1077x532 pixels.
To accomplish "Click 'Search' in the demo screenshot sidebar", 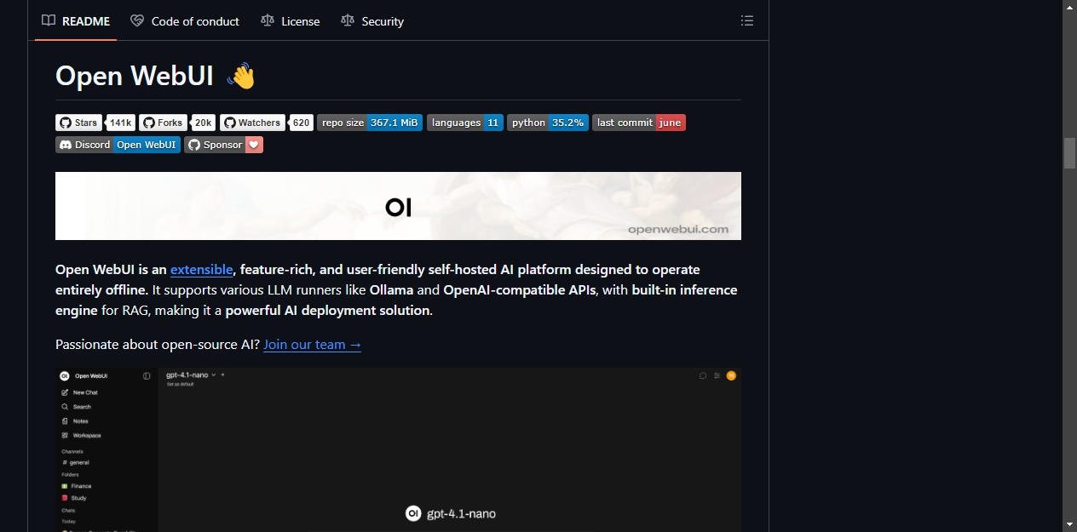I will [76, 407].
